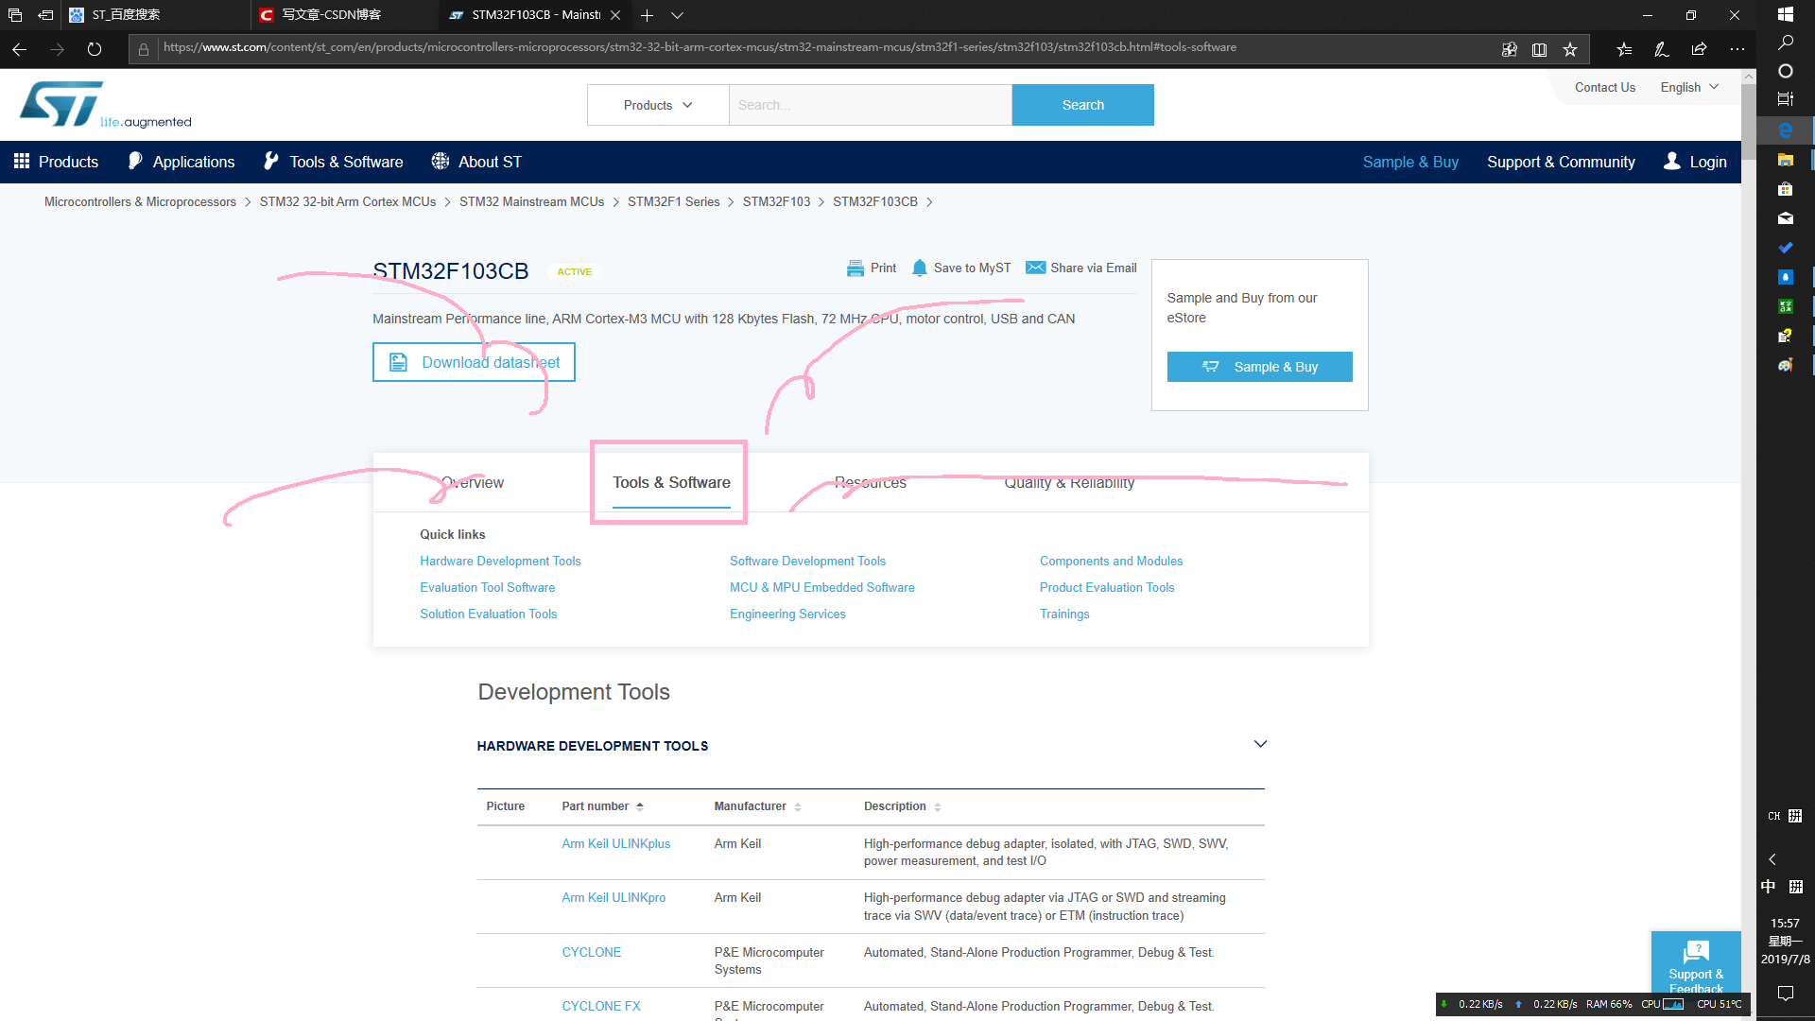Go to STM32 Mainstream MCUs breadcrumb

click(531, 202)
